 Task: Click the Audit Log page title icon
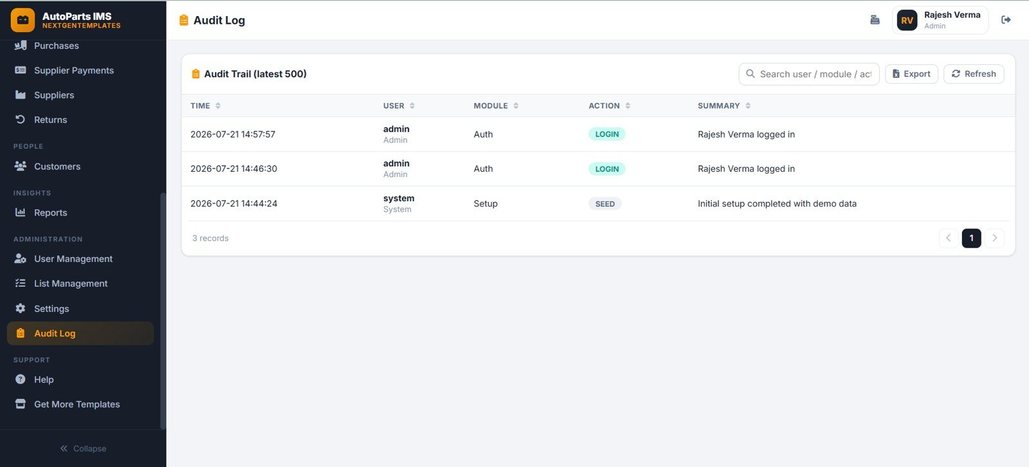coord(183,20)
